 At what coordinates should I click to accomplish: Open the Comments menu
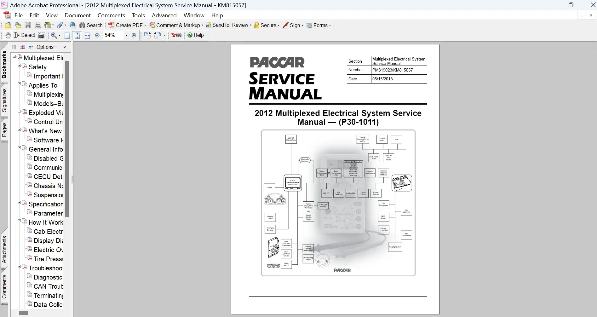point(111,15)
